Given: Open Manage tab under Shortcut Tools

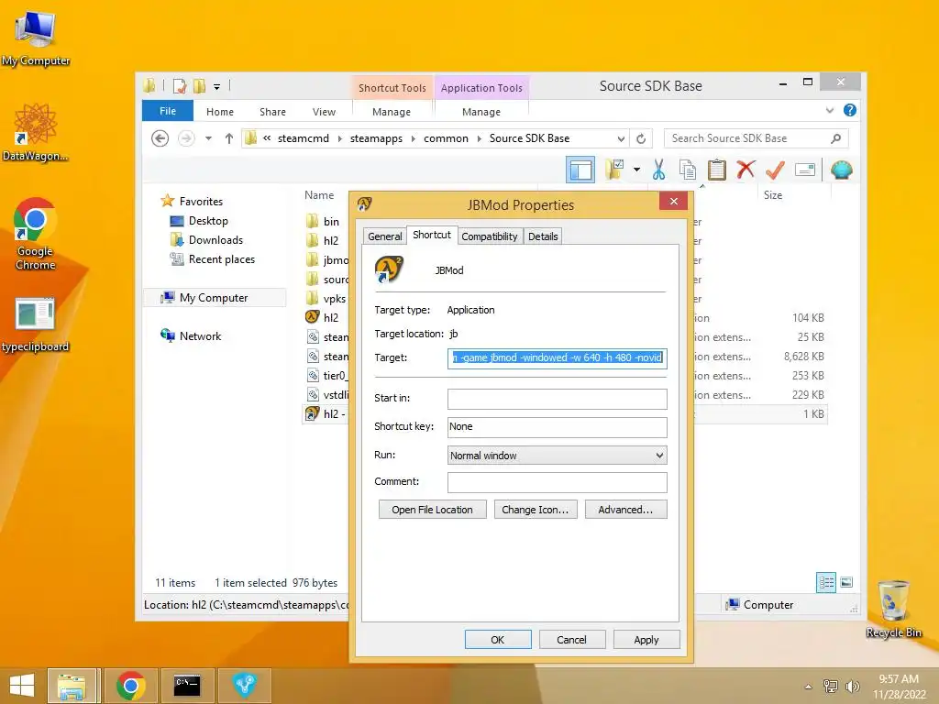Looking at the screenshot, I should 392,112.
